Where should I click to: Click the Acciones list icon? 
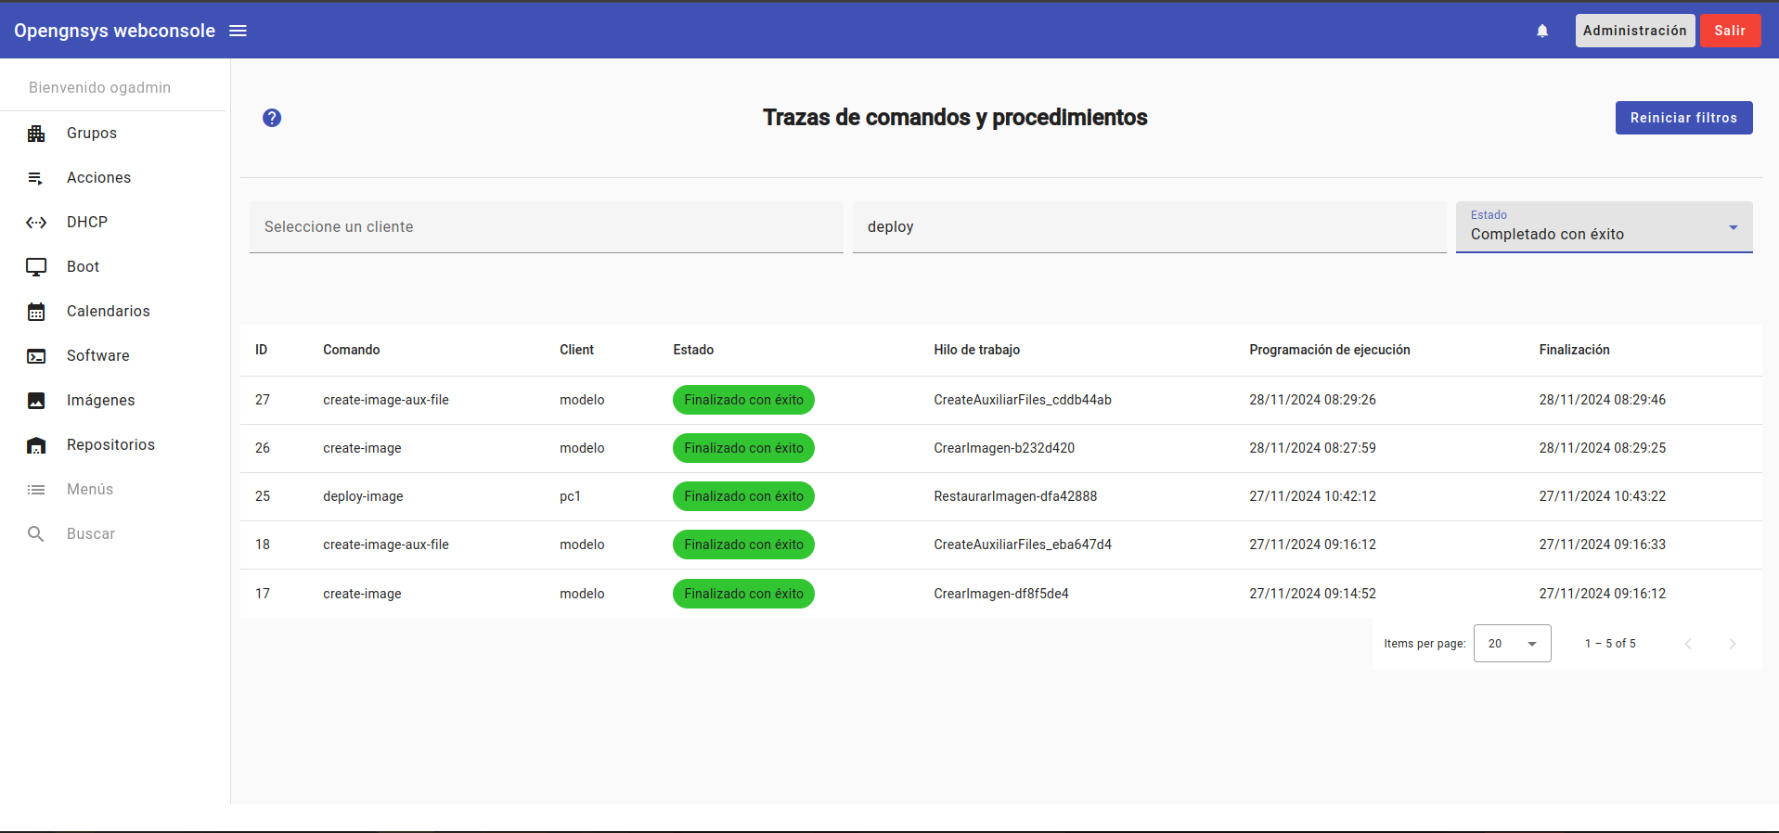tap(36, 178)
